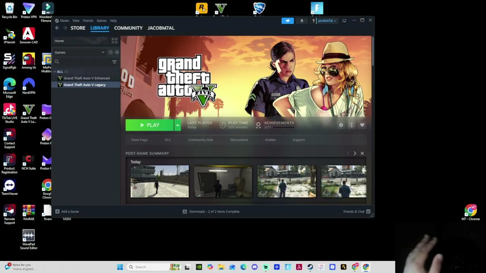Select the Proton VPN desktop shortcut
The image size is (486, 273).
(28, 11)
